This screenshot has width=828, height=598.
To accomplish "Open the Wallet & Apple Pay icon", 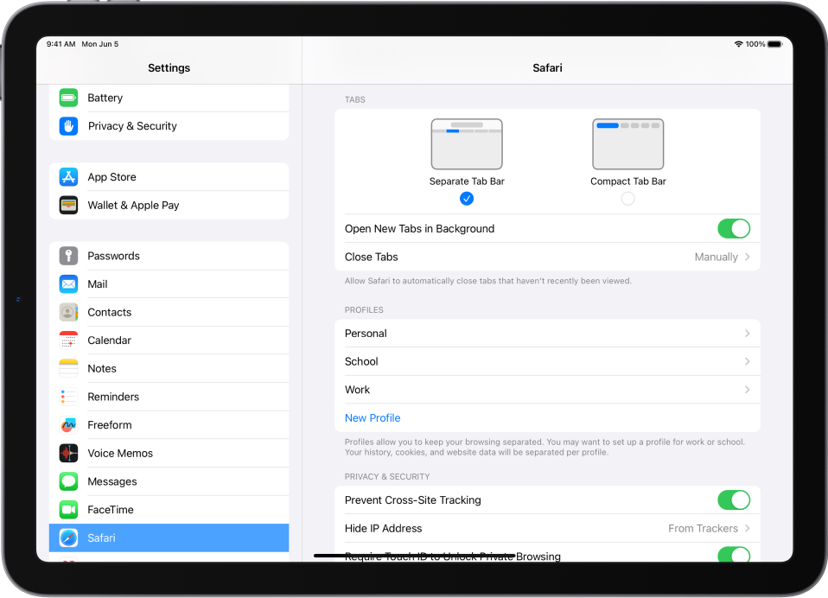I will tap(68, 205).
